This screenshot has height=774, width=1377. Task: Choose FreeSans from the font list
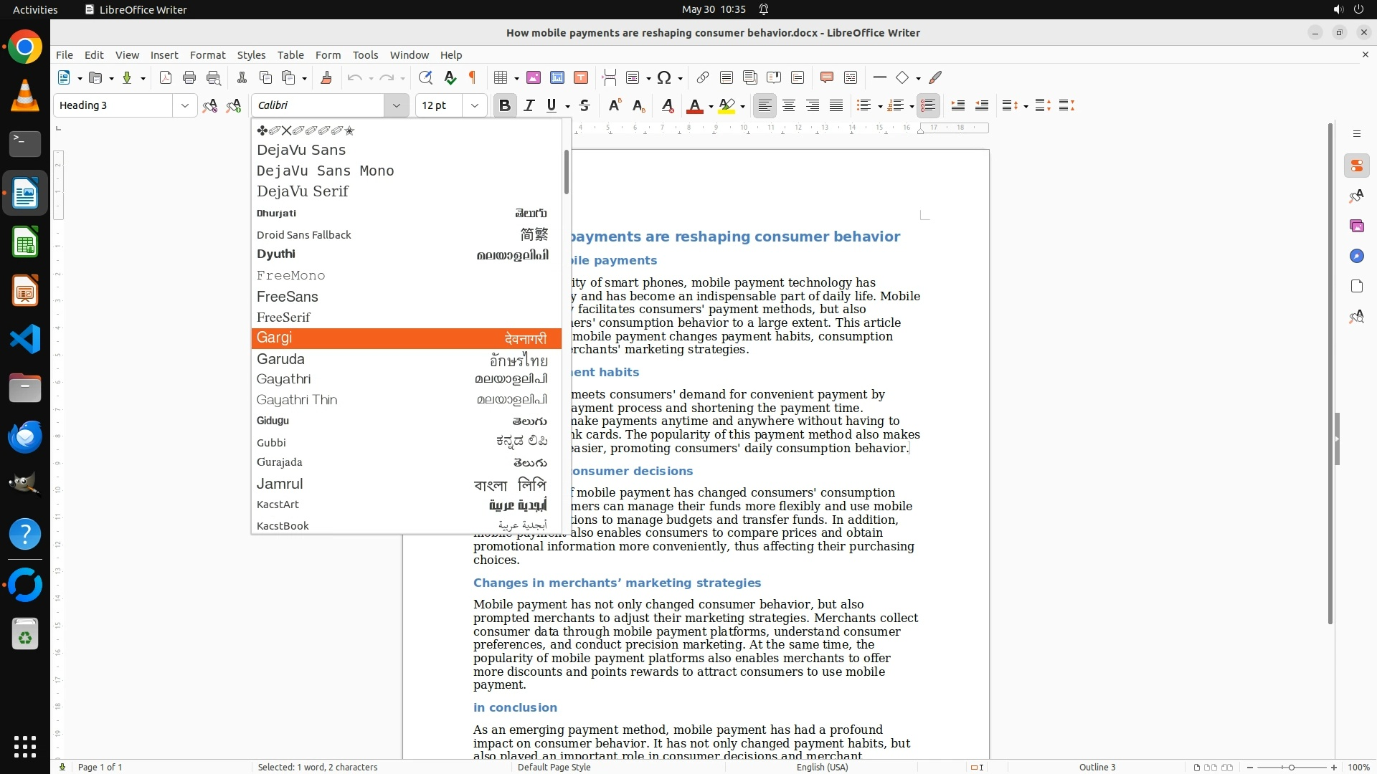[288, 296]
